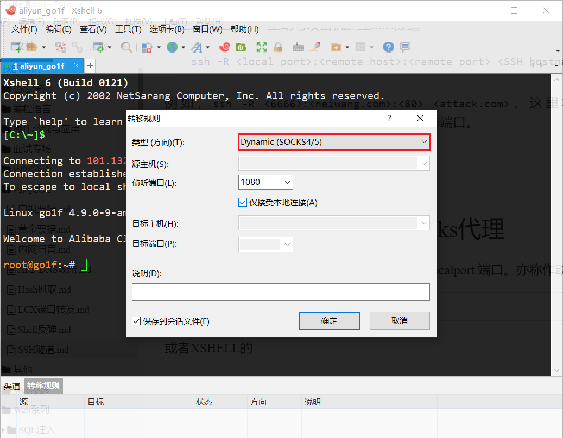The image size is (563, 438).
Task: Click the tab list dropdown arrow at right
Action: [x=556, y=66]
